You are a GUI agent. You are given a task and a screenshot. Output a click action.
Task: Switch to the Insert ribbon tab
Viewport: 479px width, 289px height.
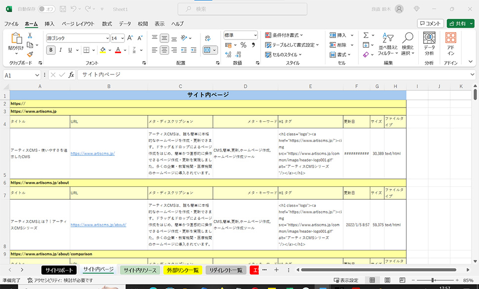pos(49,24)
